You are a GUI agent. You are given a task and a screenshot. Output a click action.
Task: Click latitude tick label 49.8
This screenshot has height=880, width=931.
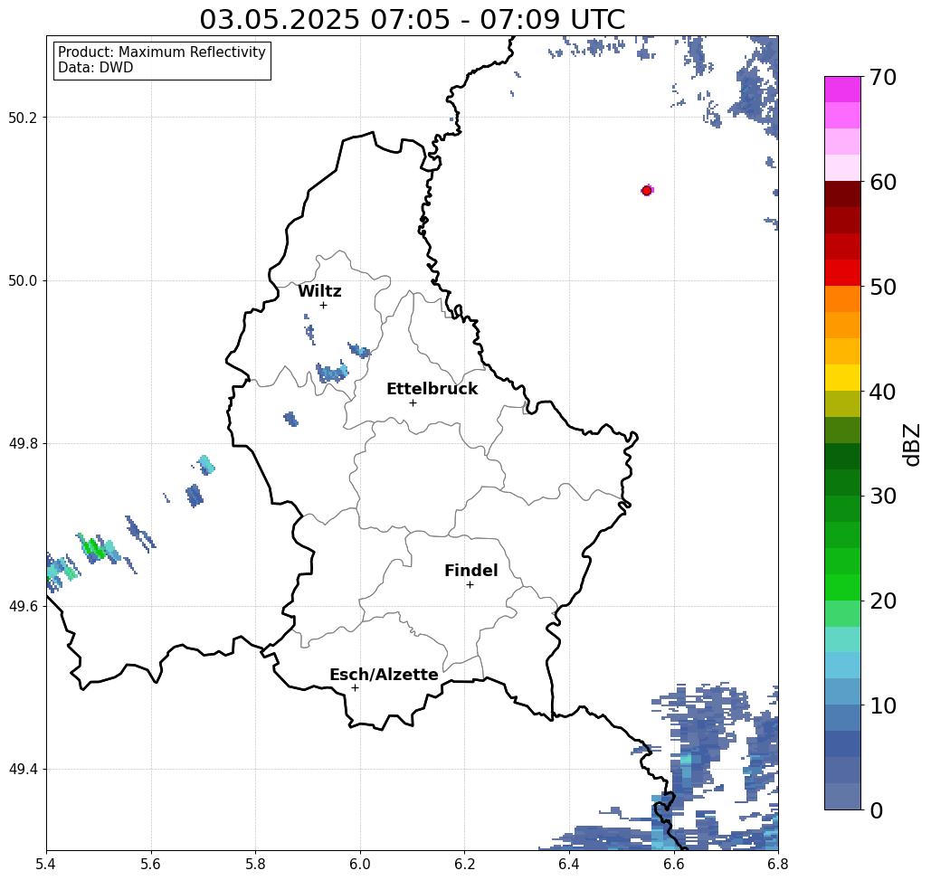point(23,443)
